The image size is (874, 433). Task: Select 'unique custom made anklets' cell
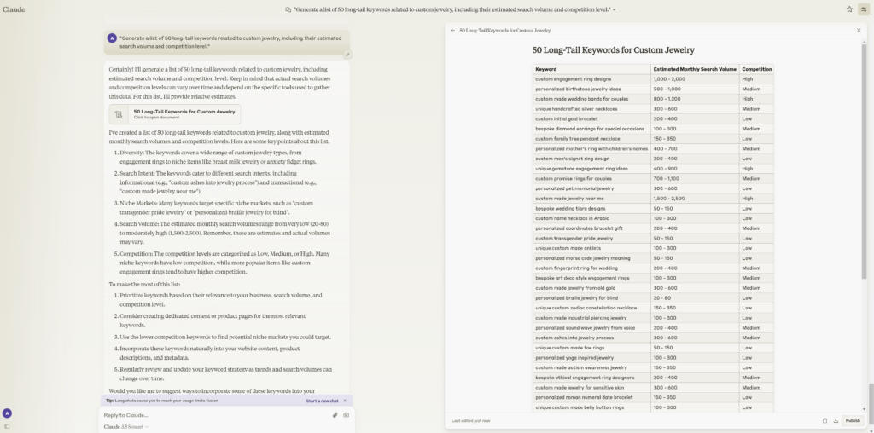tap(591, 248)
